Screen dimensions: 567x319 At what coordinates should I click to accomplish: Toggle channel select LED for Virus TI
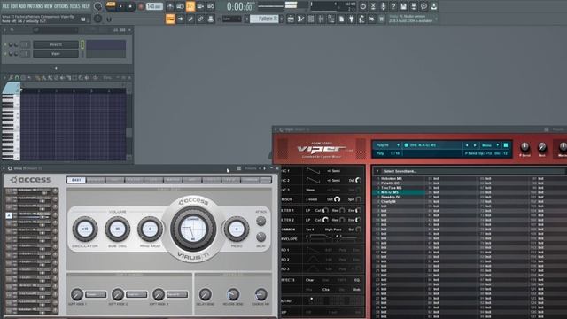[82, 44]
